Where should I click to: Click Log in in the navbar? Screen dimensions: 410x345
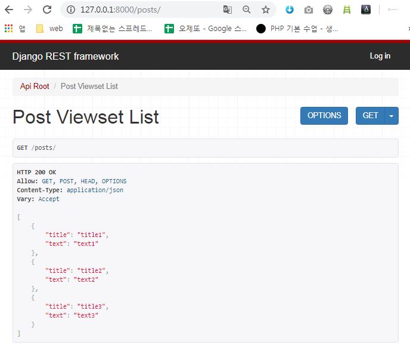coord(380,56)
